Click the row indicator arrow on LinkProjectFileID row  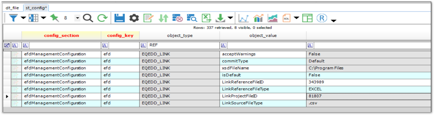(7, 96)
